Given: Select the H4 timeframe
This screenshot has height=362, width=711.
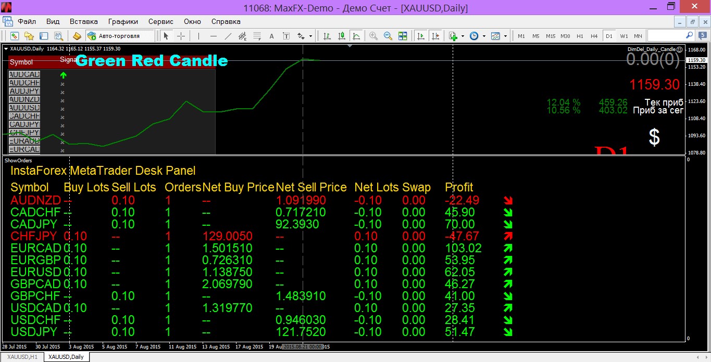Looking at the screenshot, I should click(594, 36).
